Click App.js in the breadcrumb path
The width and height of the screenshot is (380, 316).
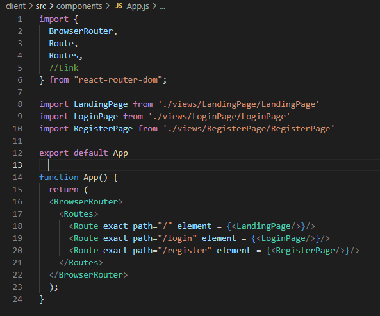[138, 6]
